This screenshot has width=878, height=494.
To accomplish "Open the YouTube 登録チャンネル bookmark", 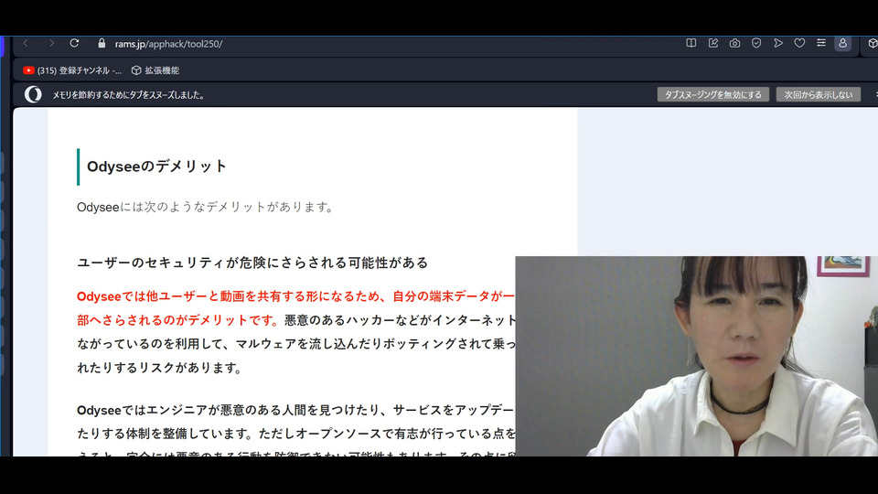I will click(x=72, y=70).
